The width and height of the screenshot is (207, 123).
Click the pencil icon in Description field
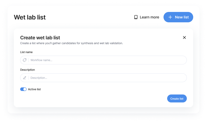[x=24, y=78]
